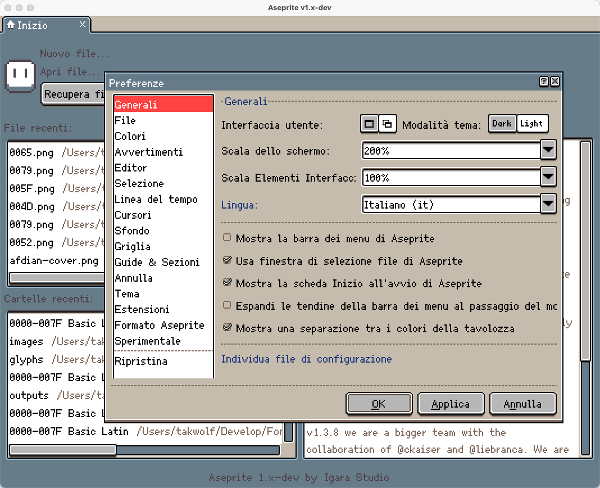This screenshot has height=488, width=600.
Task: Enable Mostra la barra dei menu checkbox
Action: pos(227,237)
